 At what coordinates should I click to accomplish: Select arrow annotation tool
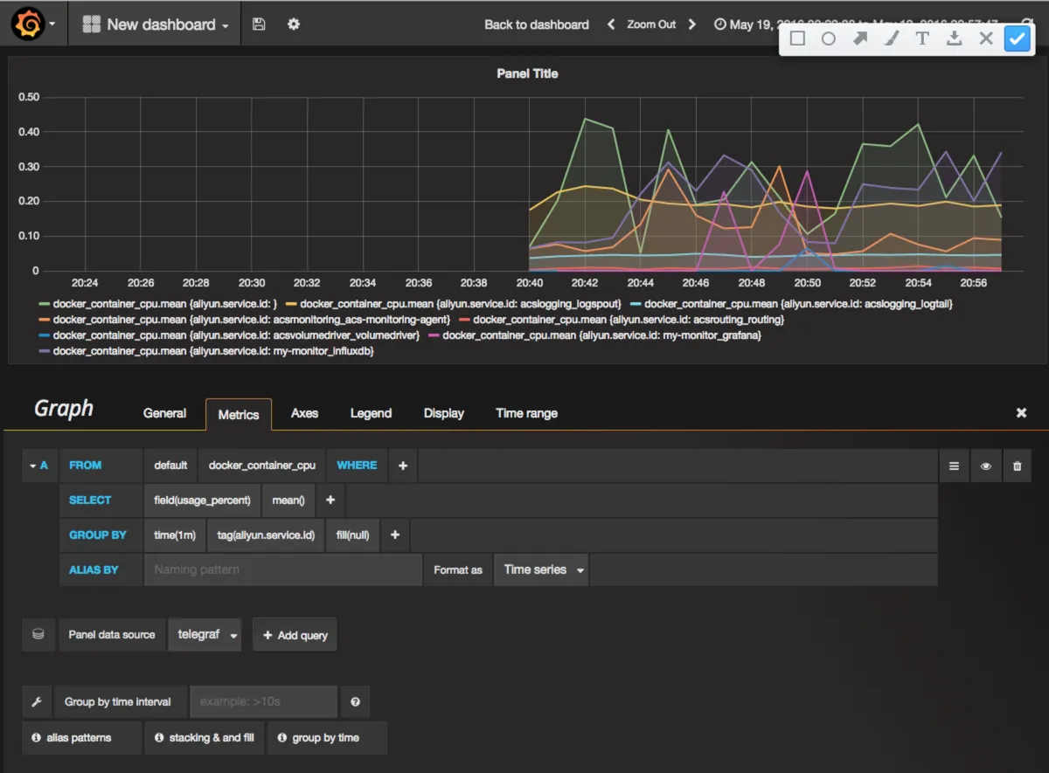tap(860, 38)
